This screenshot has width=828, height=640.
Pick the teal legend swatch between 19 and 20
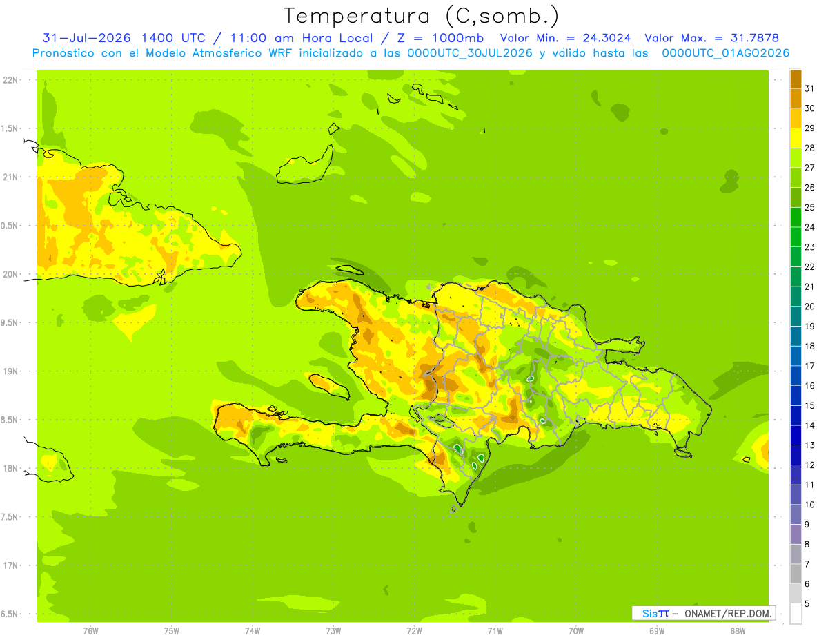[796, 316]
